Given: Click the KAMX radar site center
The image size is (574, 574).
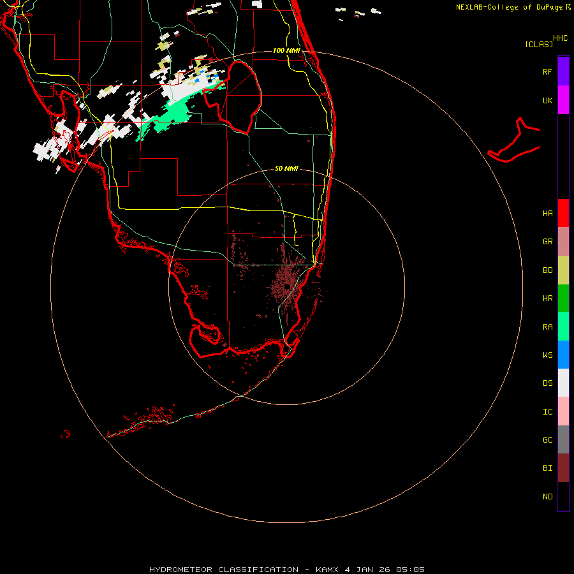Looking at the screenshot, I should [286, 286].
